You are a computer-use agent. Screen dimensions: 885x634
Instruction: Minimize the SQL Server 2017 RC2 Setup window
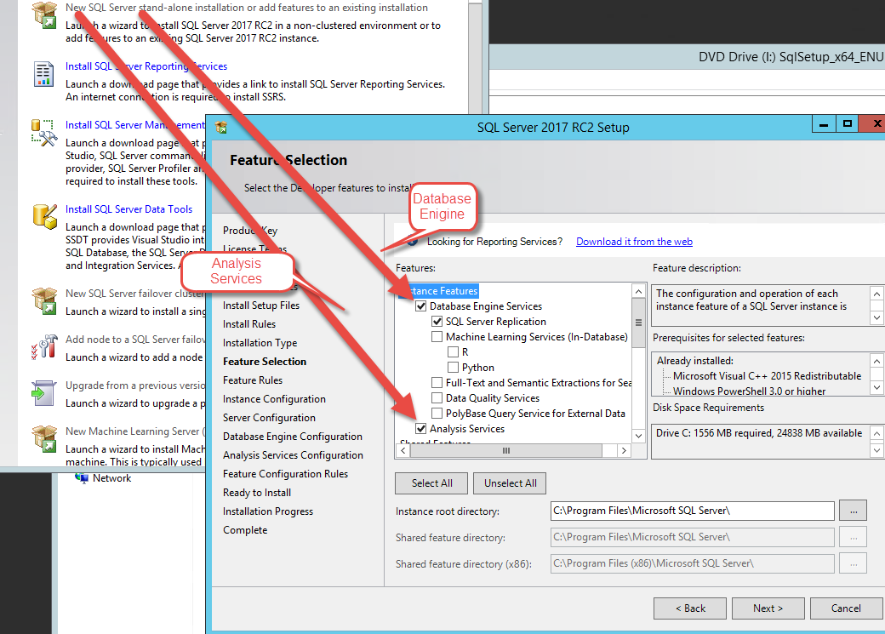[x=824, y=124]
